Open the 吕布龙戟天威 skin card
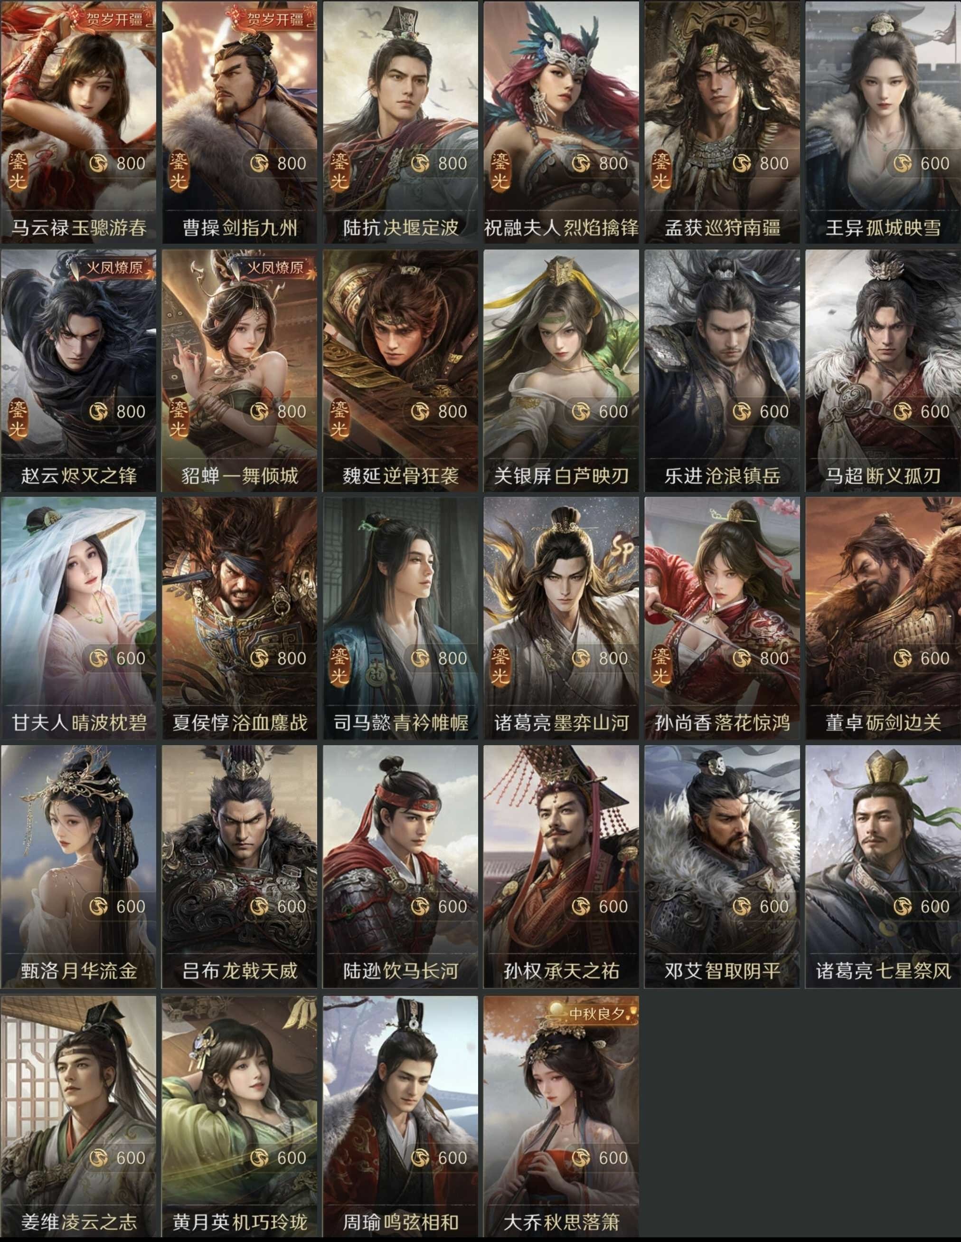Viewport: 961px width, 1242px height. point(239,867)
